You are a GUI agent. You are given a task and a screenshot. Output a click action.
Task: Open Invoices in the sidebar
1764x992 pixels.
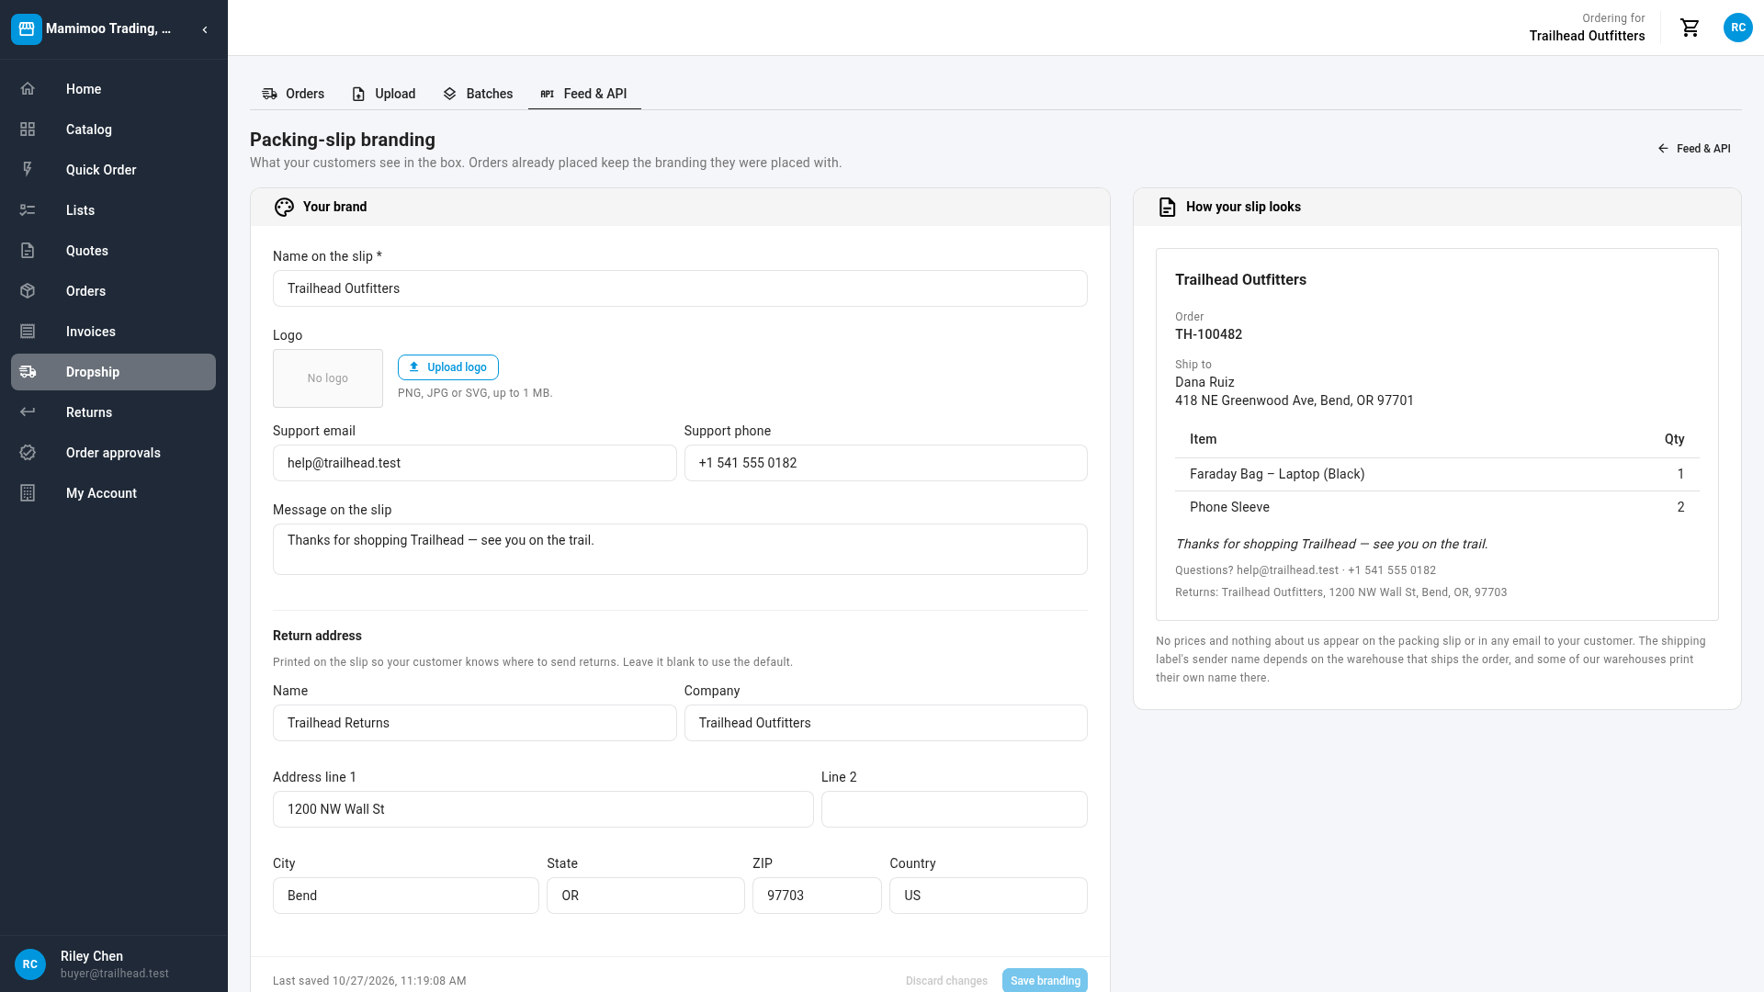click(x=113, y=332)
